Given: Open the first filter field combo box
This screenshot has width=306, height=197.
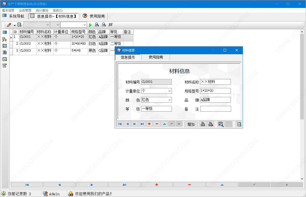Looking at the screenshot, I should tap(36, 25).
